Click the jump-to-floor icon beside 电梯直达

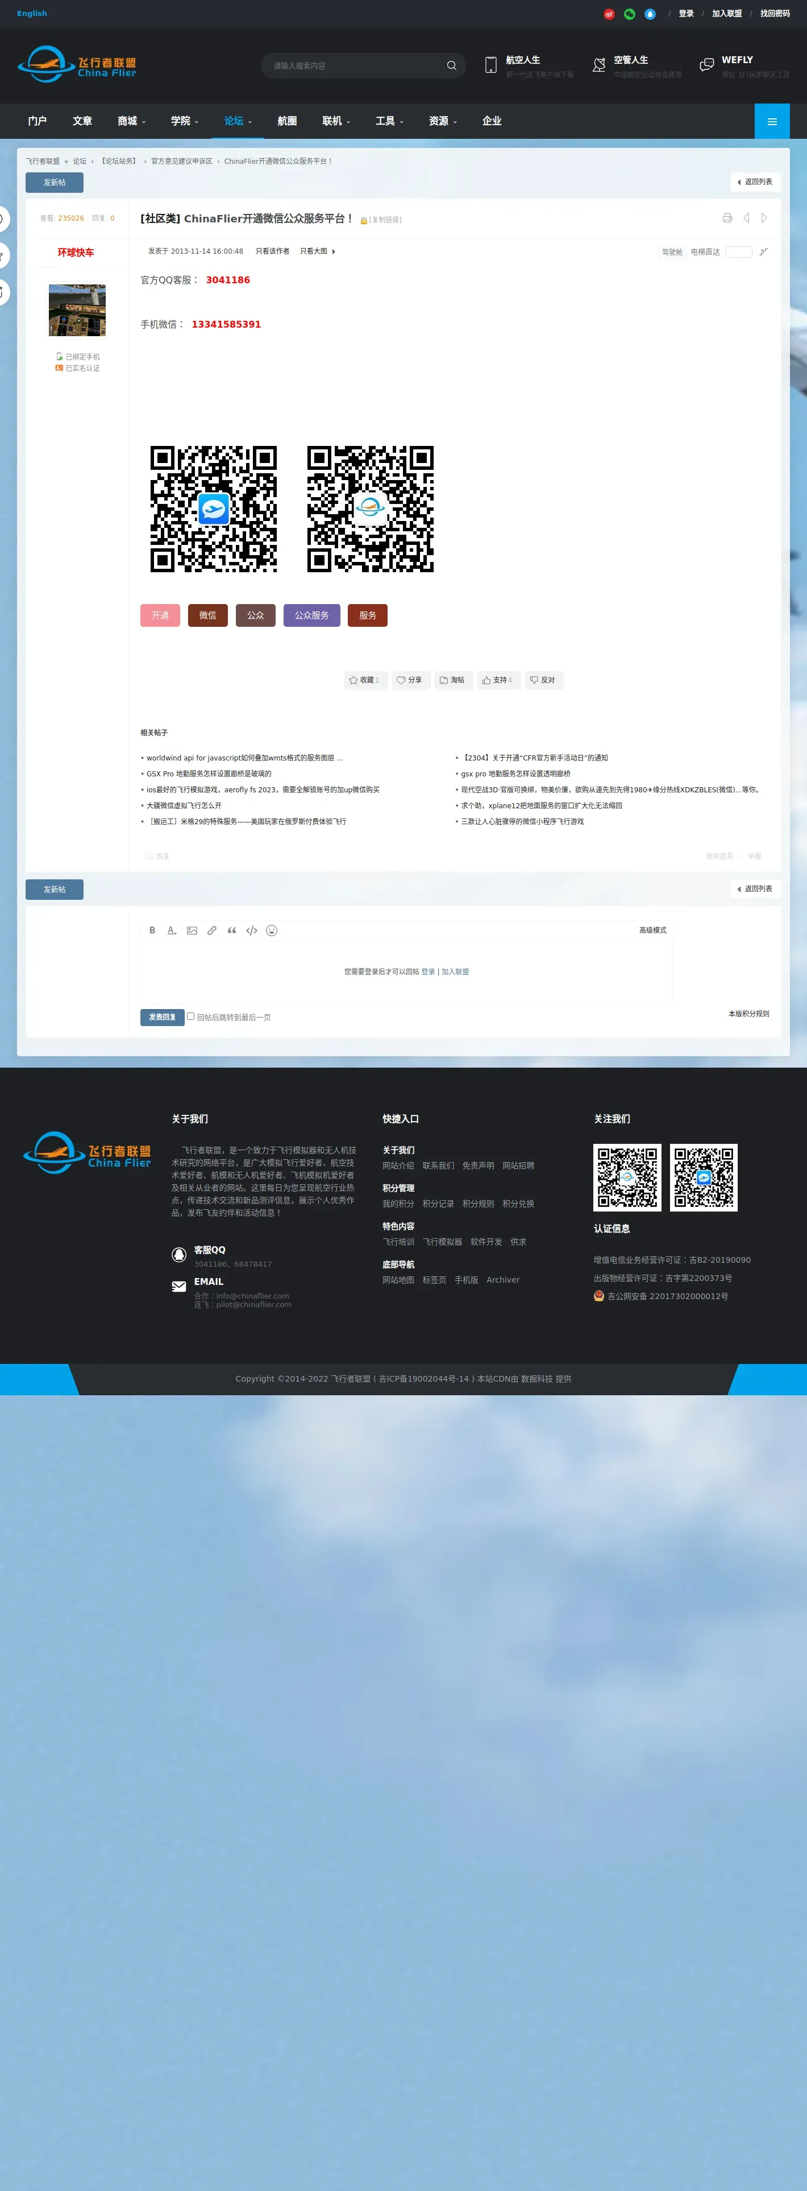click(x=764, y=252)
